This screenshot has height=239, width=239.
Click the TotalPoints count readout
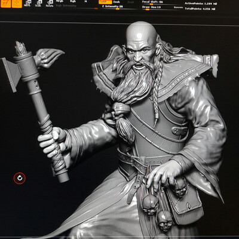click(200, 9)
